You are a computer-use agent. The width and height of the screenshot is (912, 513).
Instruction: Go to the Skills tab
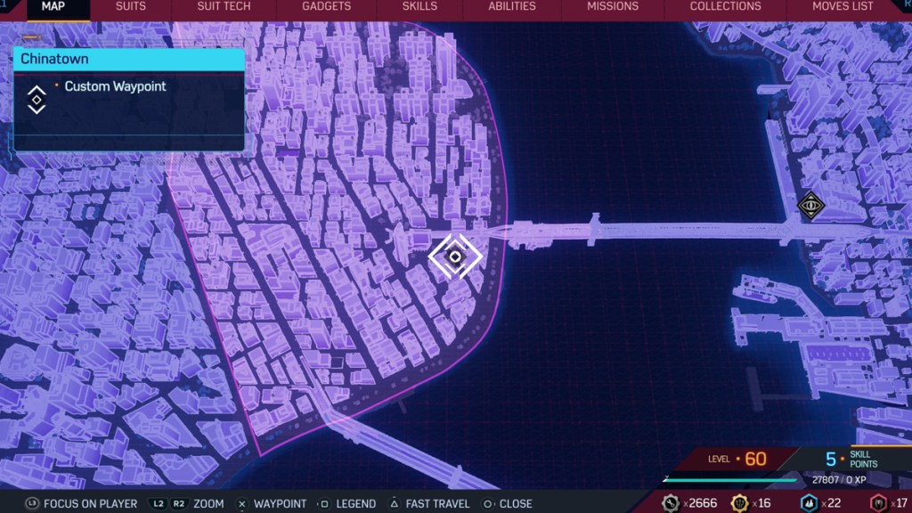click(419, 6)
